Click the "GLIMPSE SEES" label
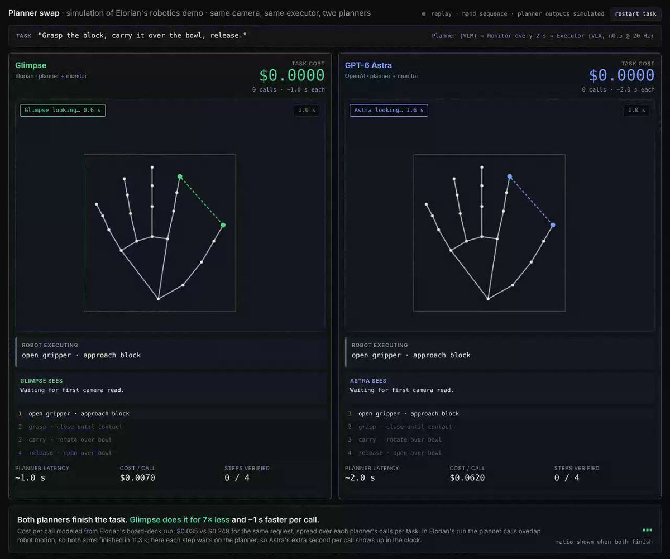This screenshot has height=559, width=670. tap(41, 381)
